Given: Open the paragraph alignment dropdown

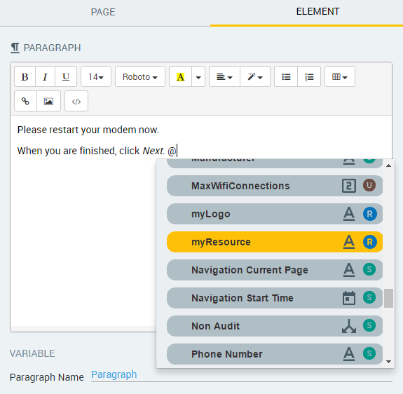Looking at the screenshot, I should (224, 76).
